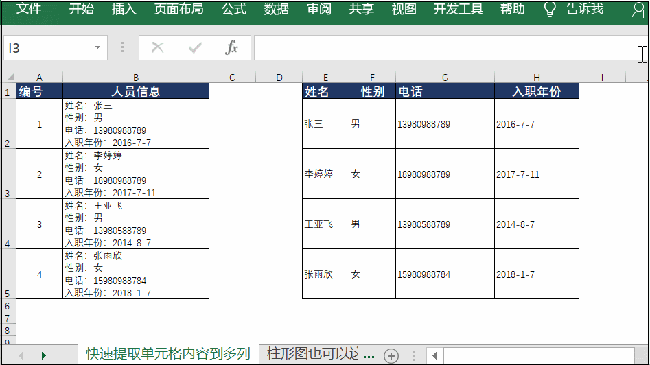Click the Select All corner triangle
The height and width of the screenshot is (365, 650).
10,77
